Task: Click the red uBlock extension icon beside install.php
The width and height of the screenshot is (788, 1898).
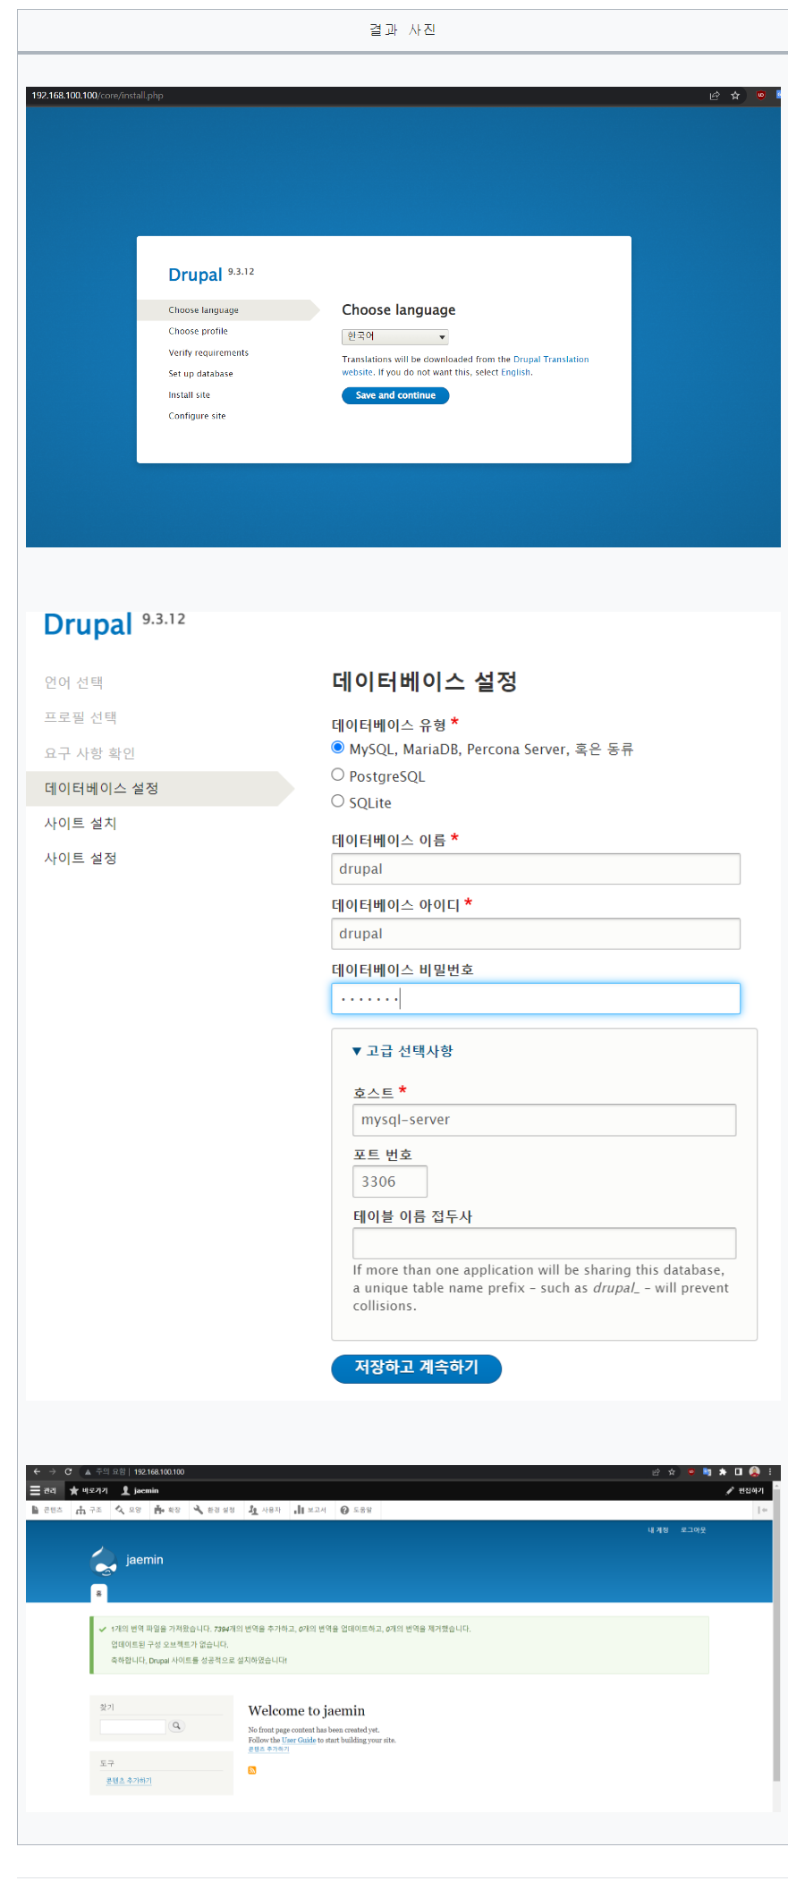Action: click(761, 95)
